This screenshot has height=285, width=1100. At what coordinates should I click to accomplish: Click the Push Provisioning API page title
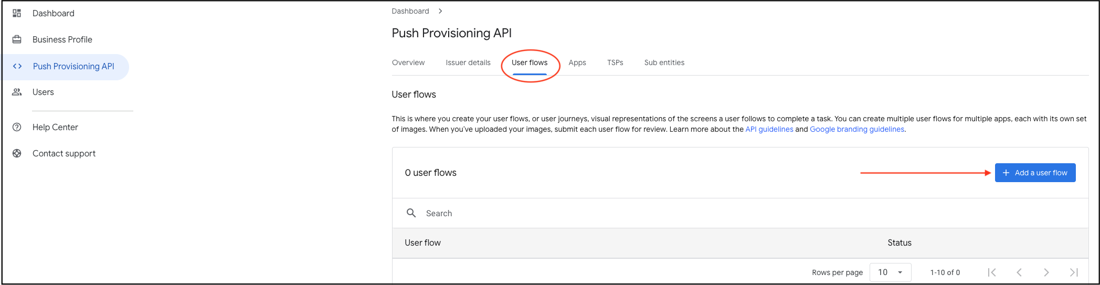[451, 33]
